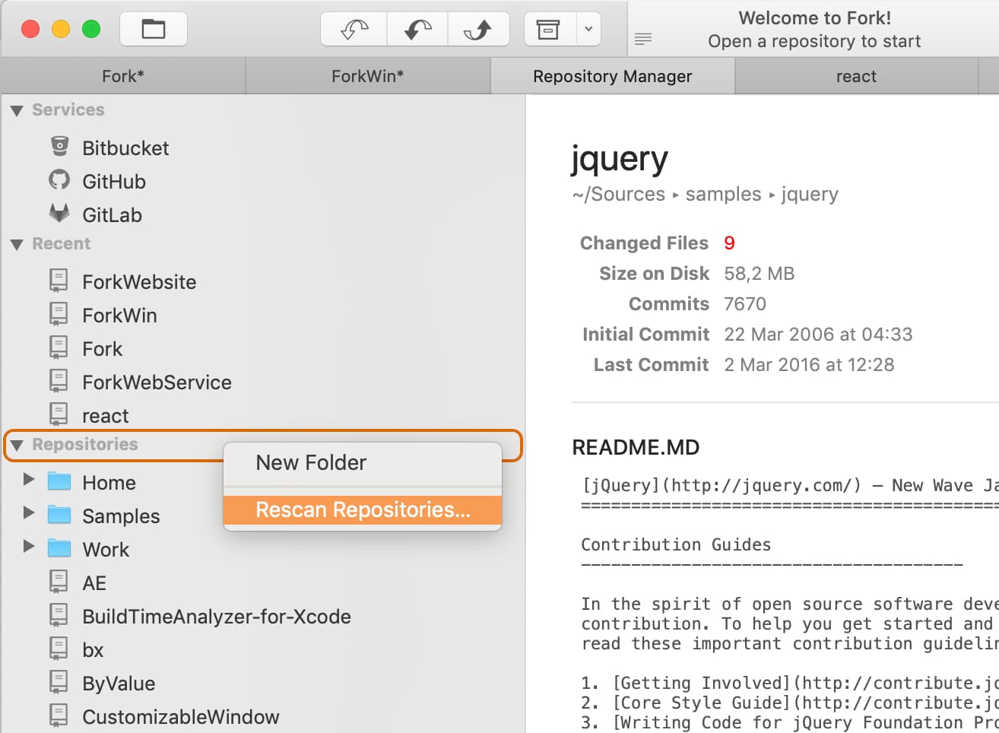Select the bx repository name
The height and width of the screenshot is (733, 999).
[93, 650]
